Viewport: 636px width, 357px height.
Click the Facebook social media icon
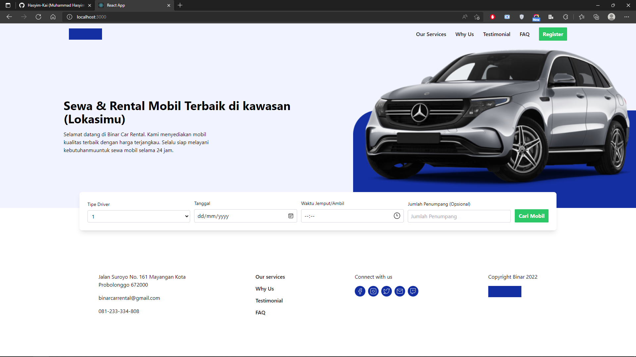[x=360, y=291]
